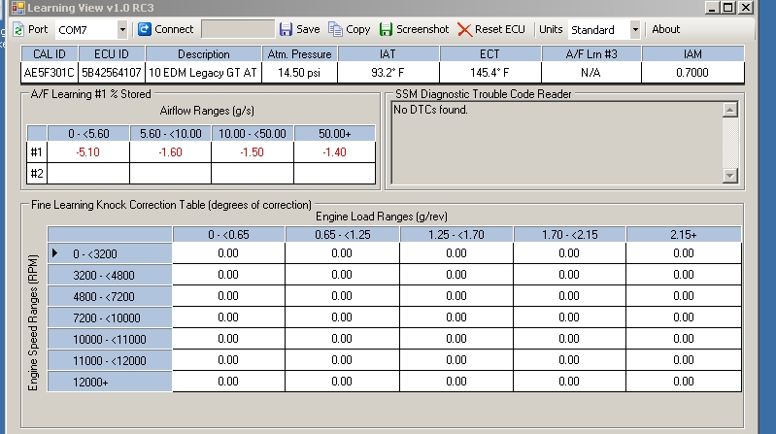Click the Atm. Pressure column header
The image size is (776, 434).
[299, 54]
